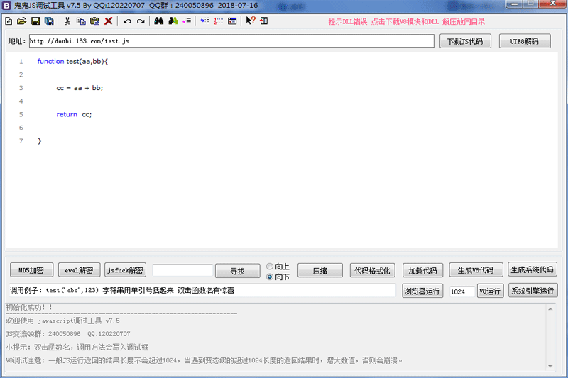Click the 下载JS代码 button

pyautogui.click(x=465, y=41)
